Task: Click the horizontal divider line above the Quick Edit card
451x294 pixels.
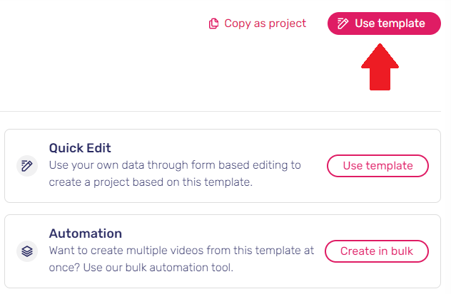Action: (x=221, y=111)
